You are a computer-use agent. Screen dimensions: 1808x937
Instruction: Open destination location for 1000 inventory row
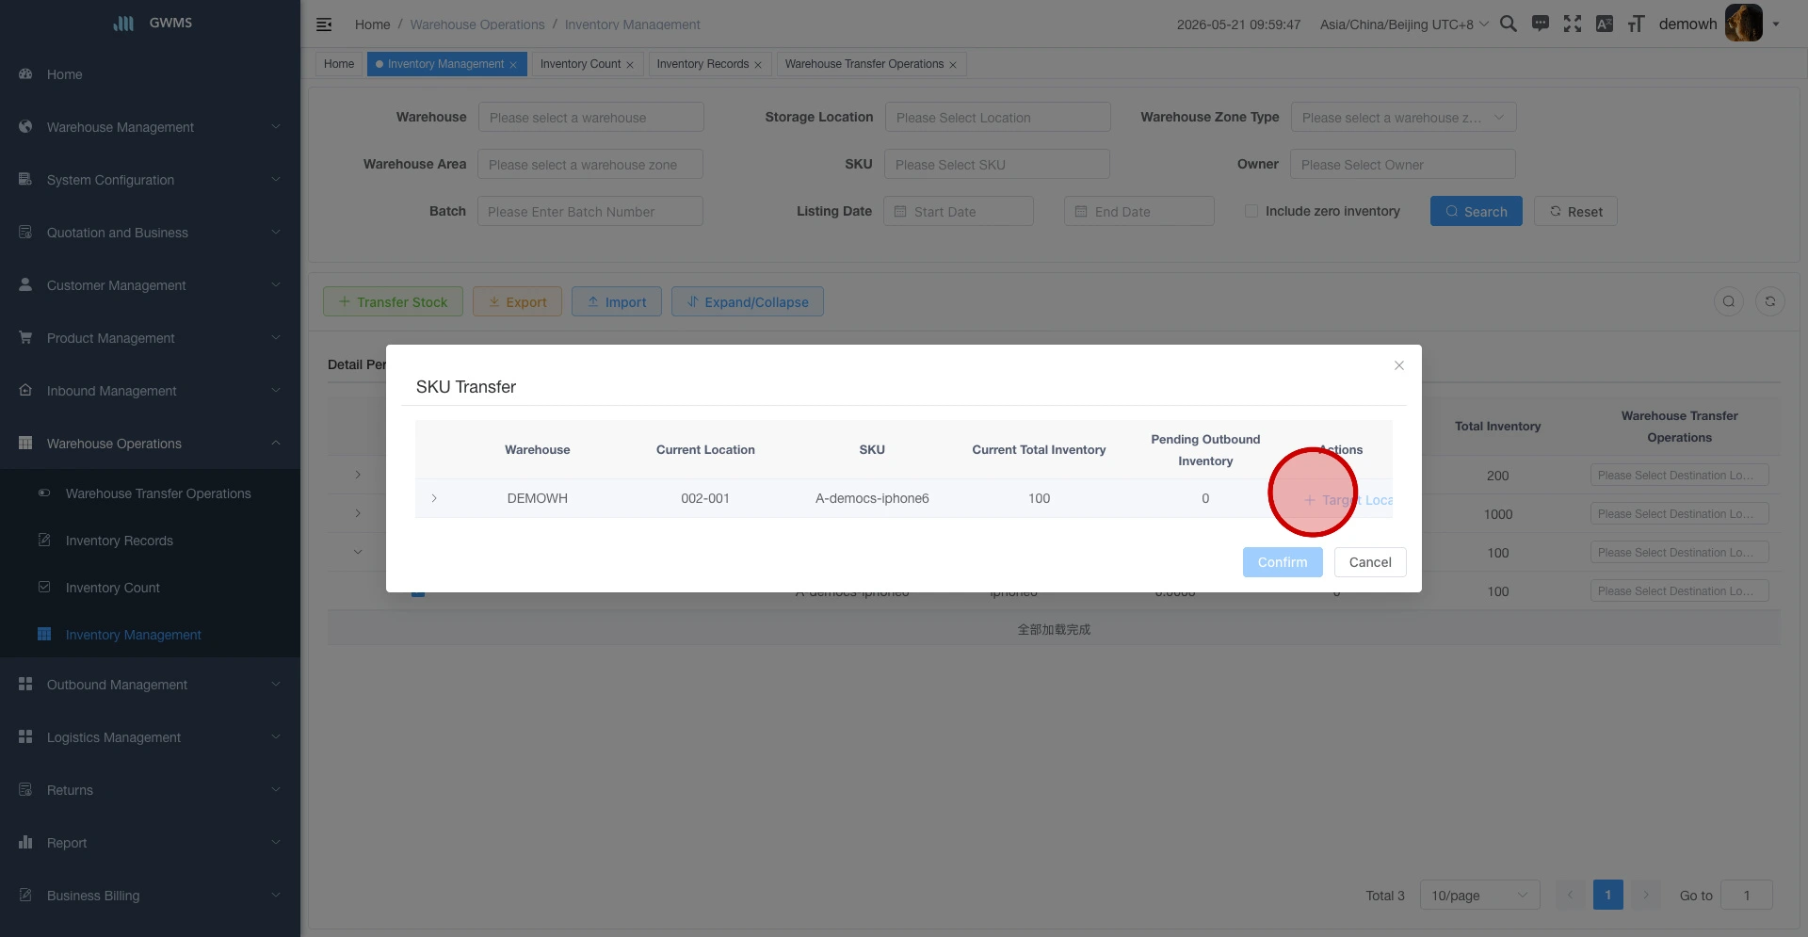(x=1680, y=514)
